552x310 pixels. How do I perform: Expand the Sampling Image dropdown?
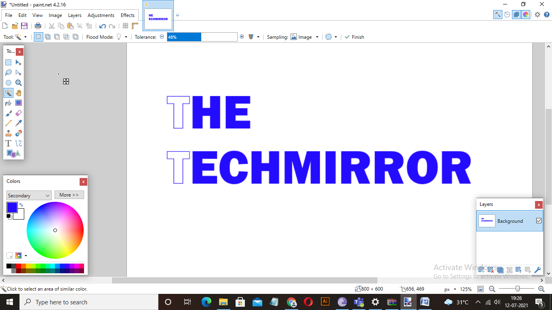click(x=305, y=37)
